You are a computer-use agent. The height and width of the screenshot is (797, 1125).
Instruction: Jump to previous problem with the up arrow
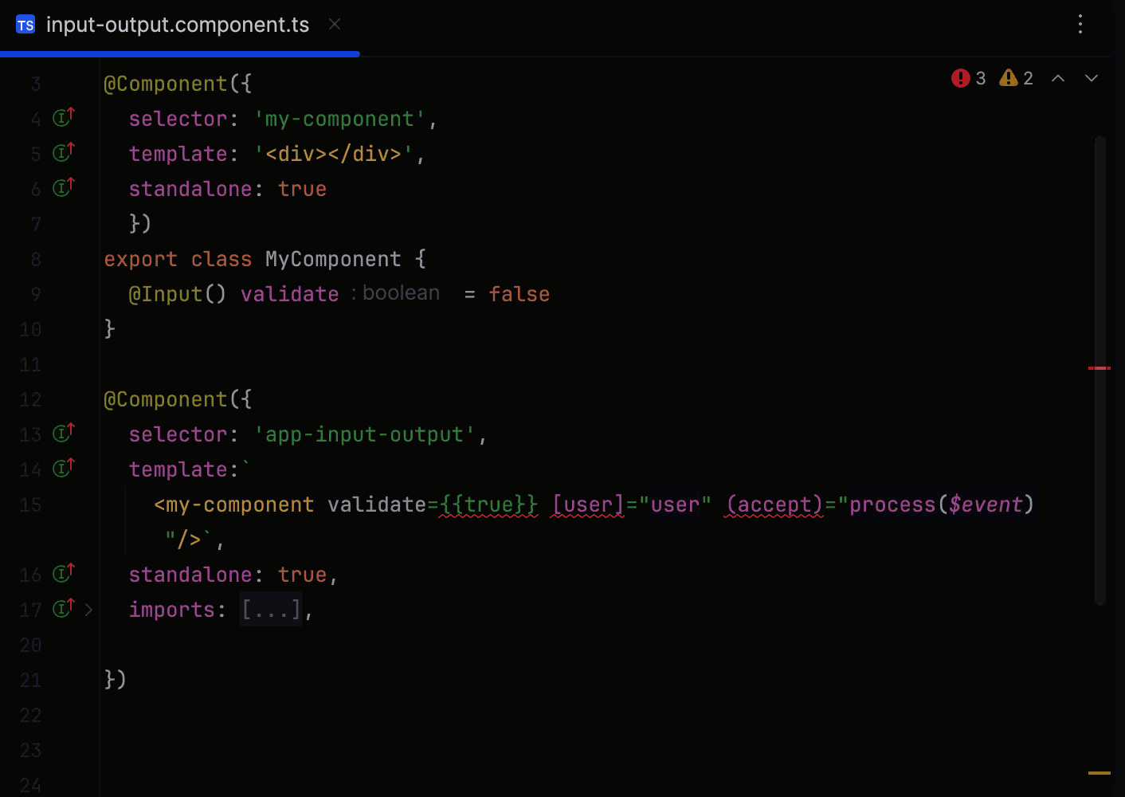[x=1059, y=79]
